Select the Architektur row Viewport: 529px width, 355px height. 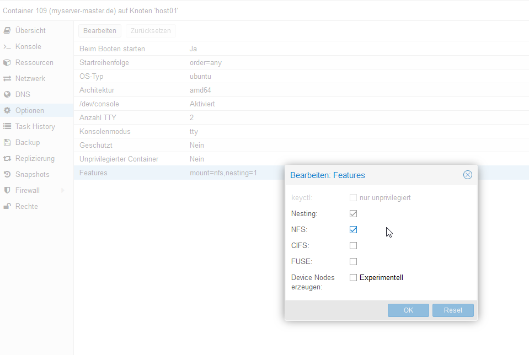click(301, 90)
